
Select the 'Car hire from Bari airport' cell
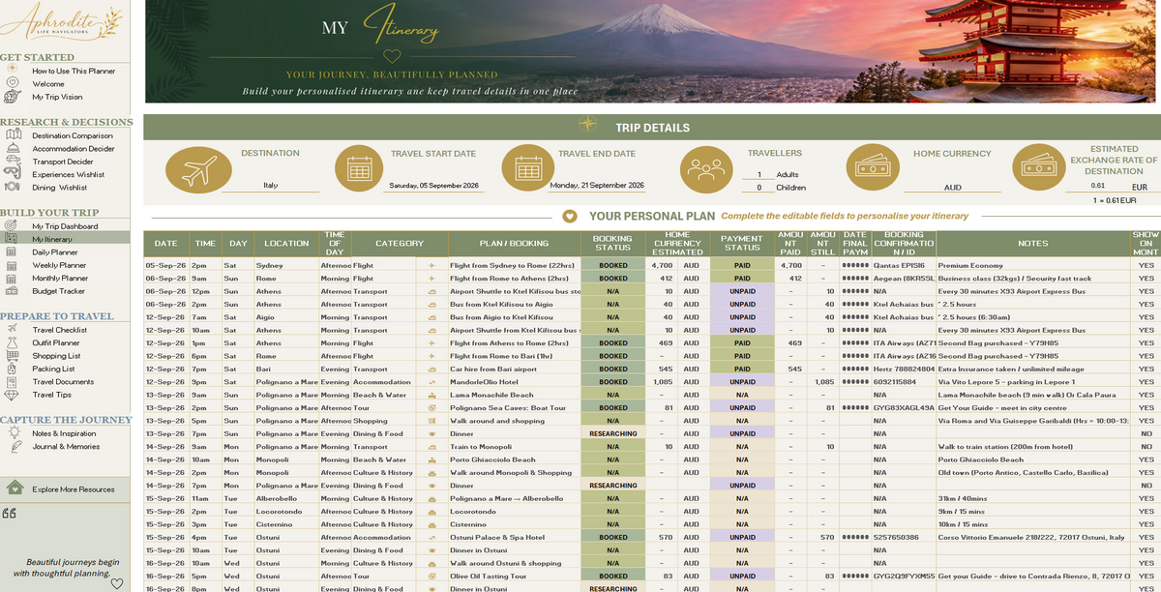pyautogui.click(x=515, y=369)
